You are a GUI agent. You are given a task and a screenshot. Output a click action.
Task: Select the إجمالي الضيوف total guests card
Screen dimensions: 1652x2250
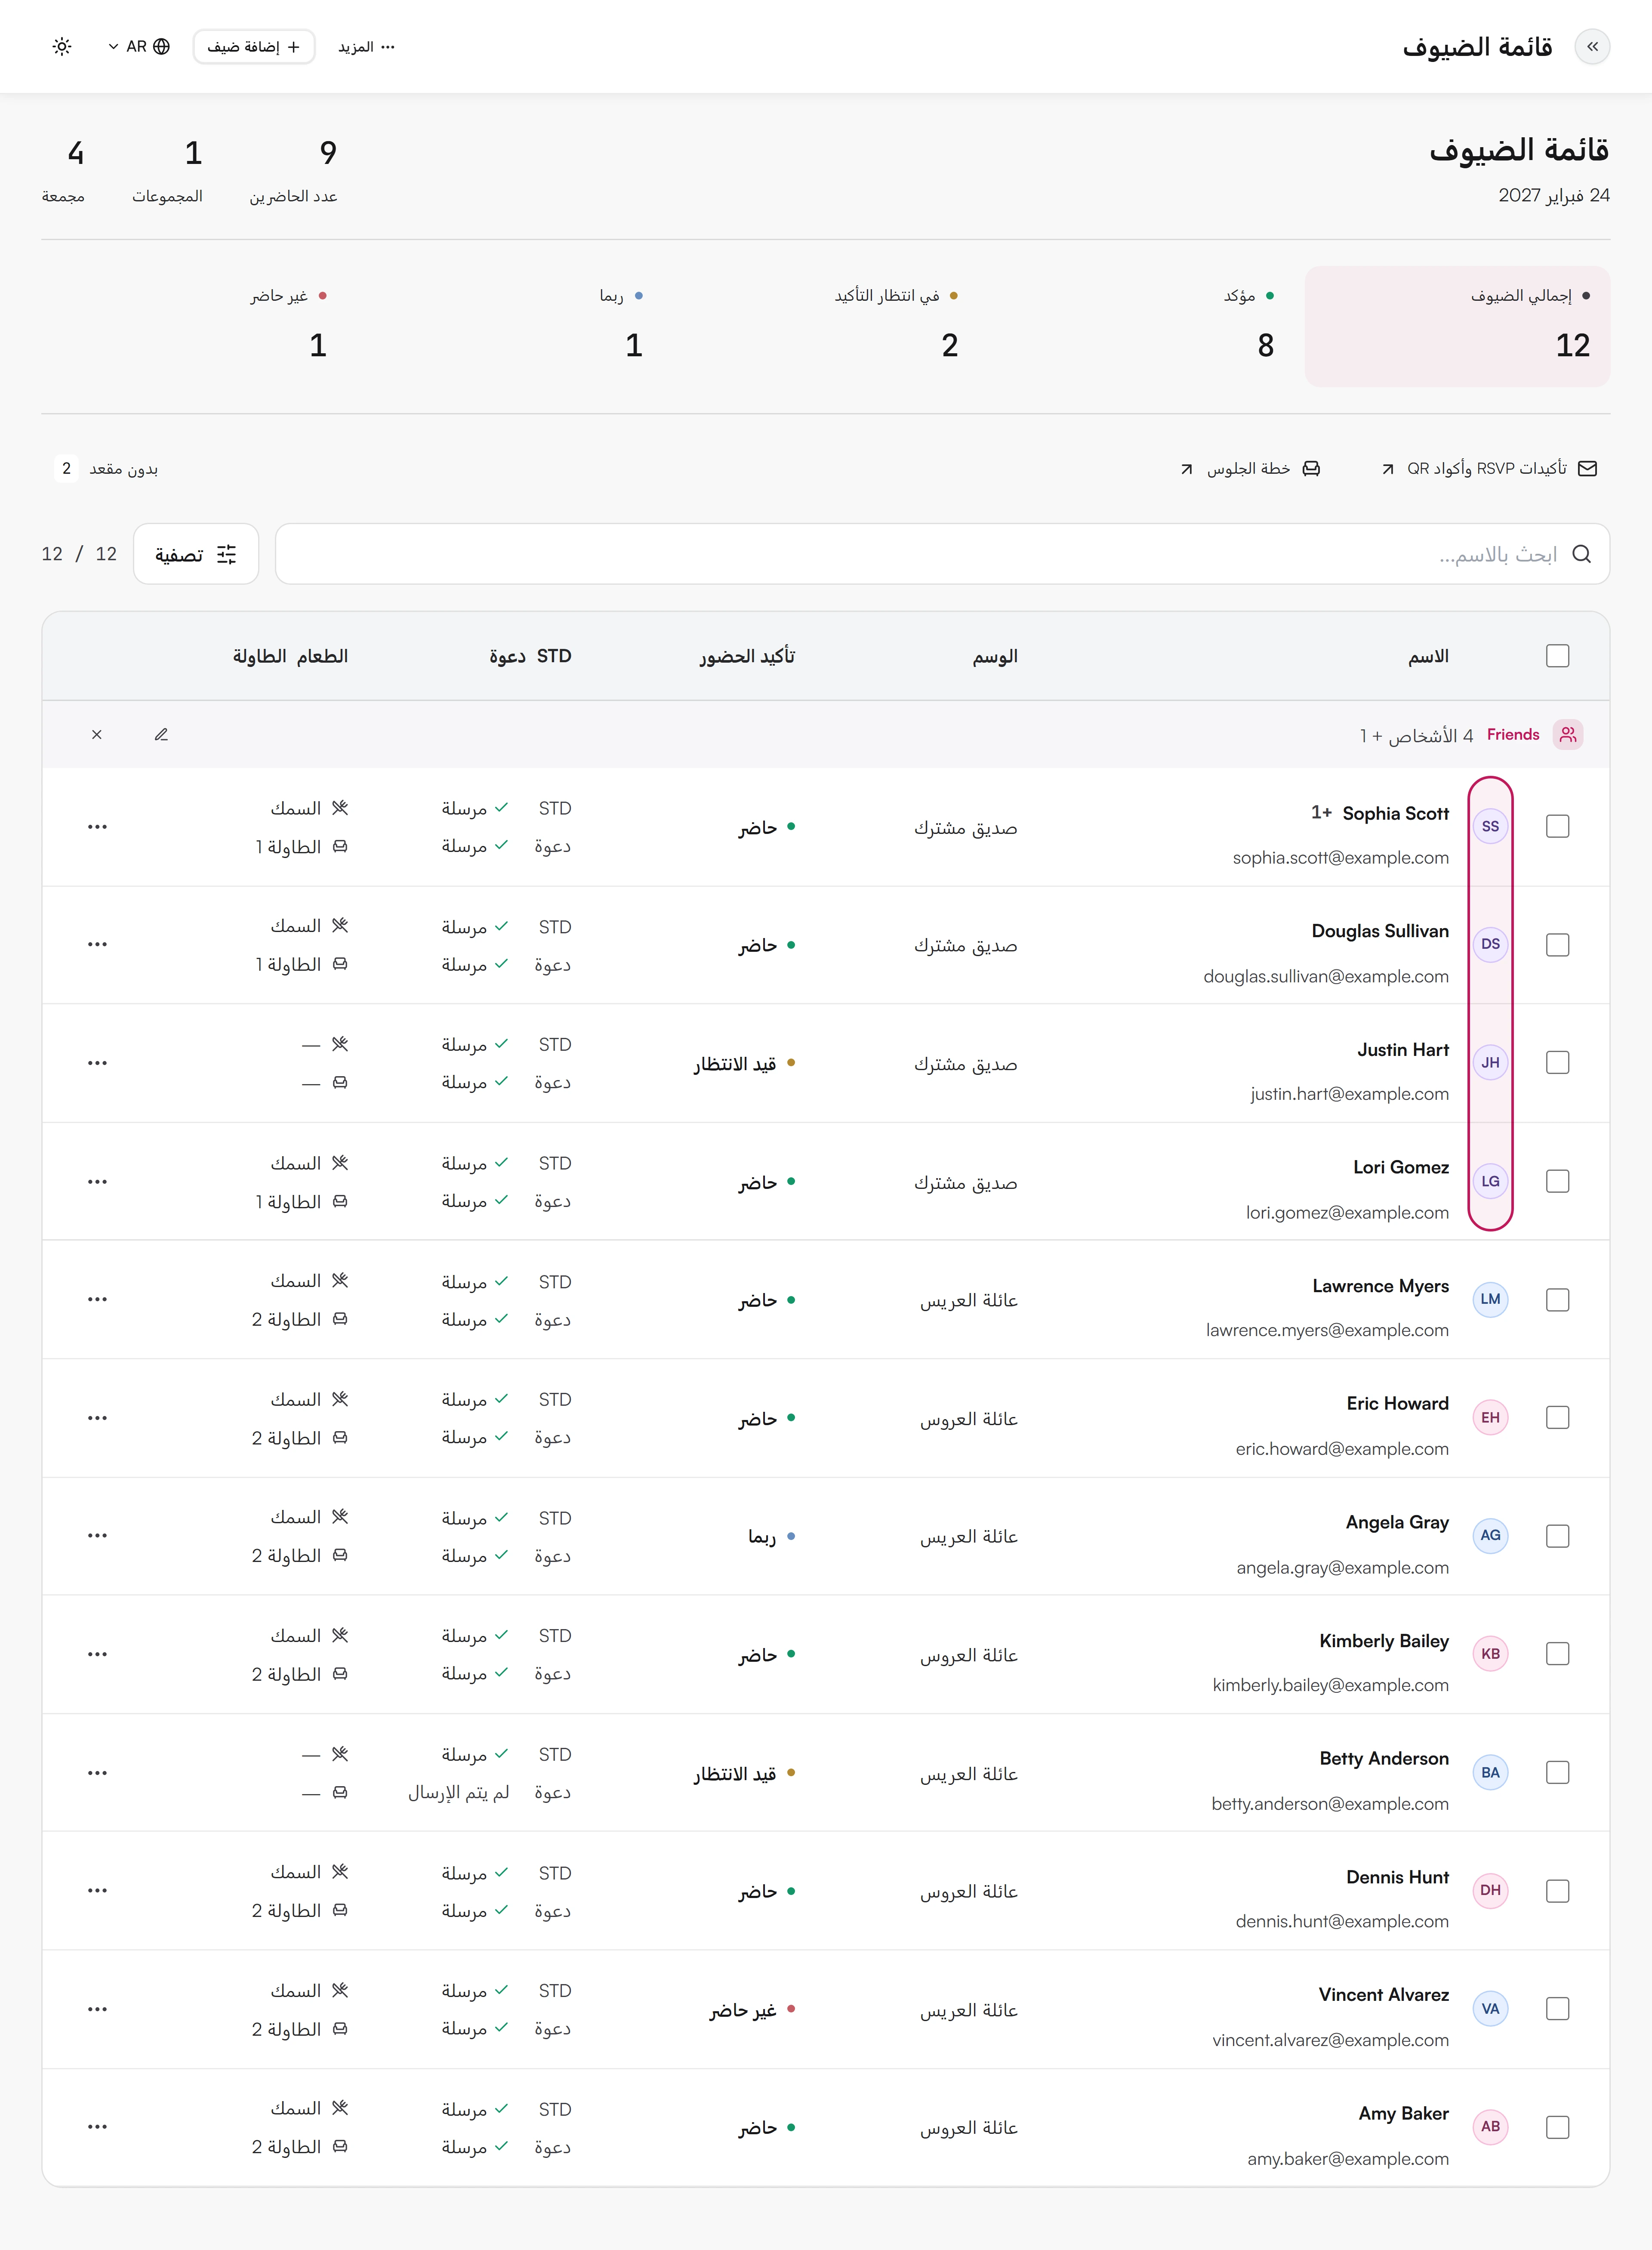click(1457, 326)
